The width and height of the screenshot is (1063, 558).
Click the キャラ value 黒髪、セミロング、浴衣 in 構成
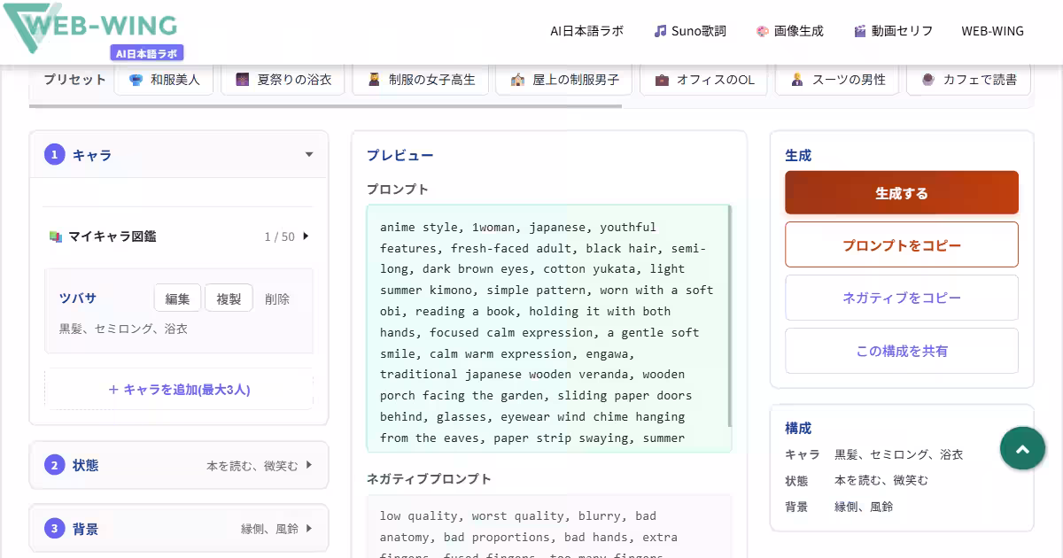point(898,454)
